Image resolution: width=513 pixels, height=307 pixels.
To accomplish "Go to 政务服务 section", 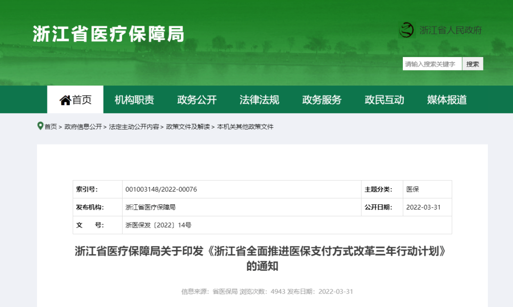I will [x=322, y=99].
